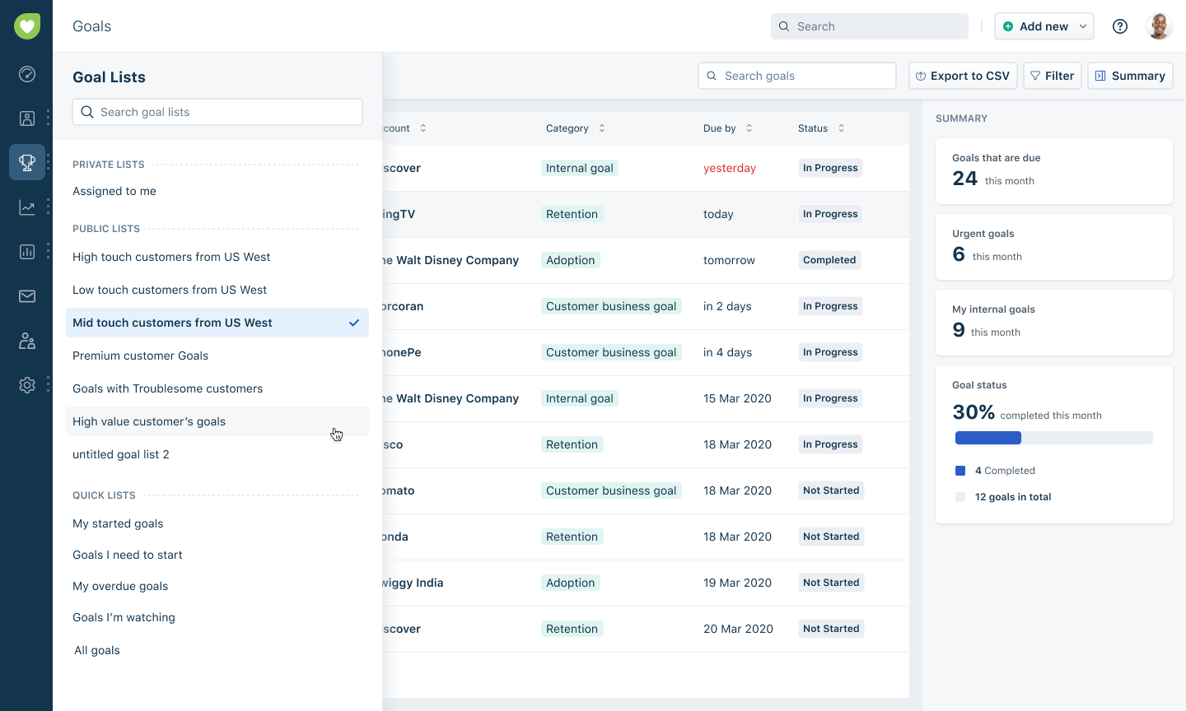Select the Teams people icon
The height and width of the screenshot is (711, 1186).
pyautogui.click(x=26, y=340)
